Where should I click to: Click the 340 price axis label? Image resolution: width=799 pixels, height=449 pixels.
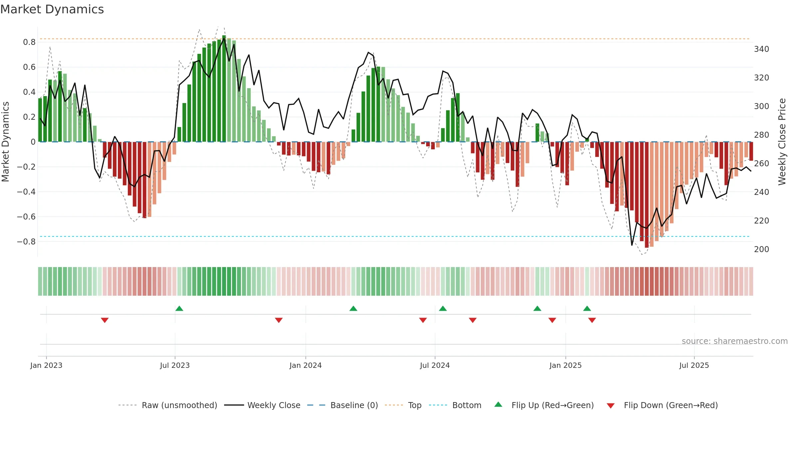click(x=761, y=49)
